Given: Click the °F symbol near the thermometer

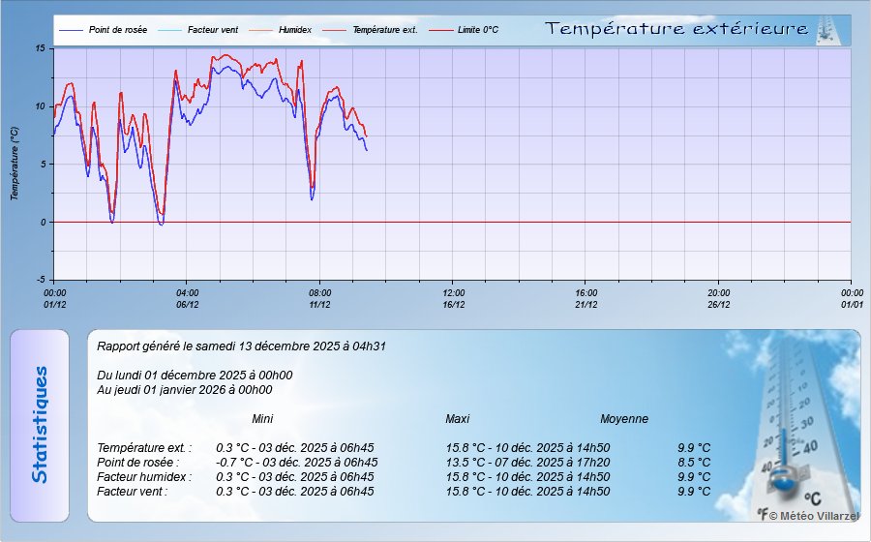Looking at the screenshot, I should 762,515.
